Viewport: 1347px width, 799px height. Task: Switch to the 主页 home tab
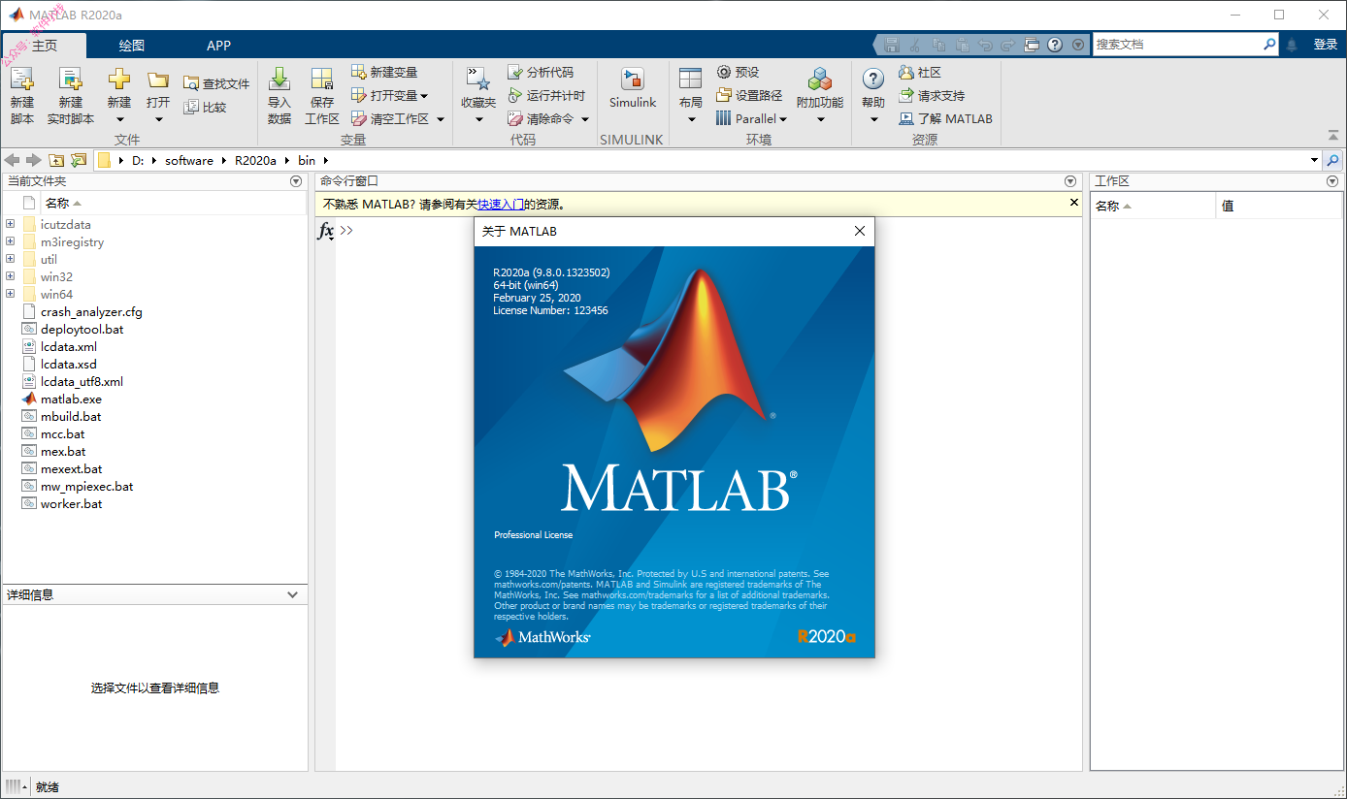(x=45, y=46)
